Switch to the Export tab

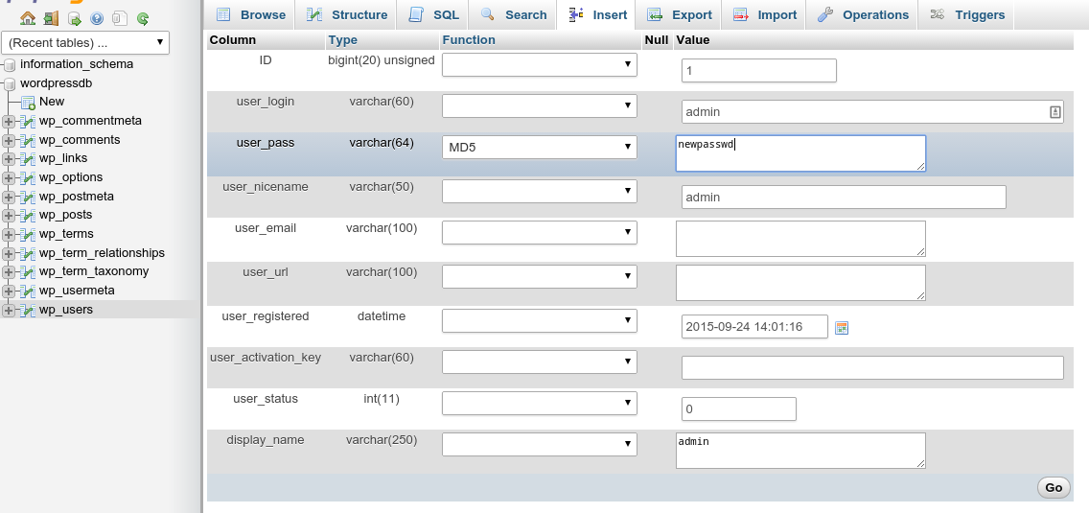pyautogui.click(x=680, y=14)
